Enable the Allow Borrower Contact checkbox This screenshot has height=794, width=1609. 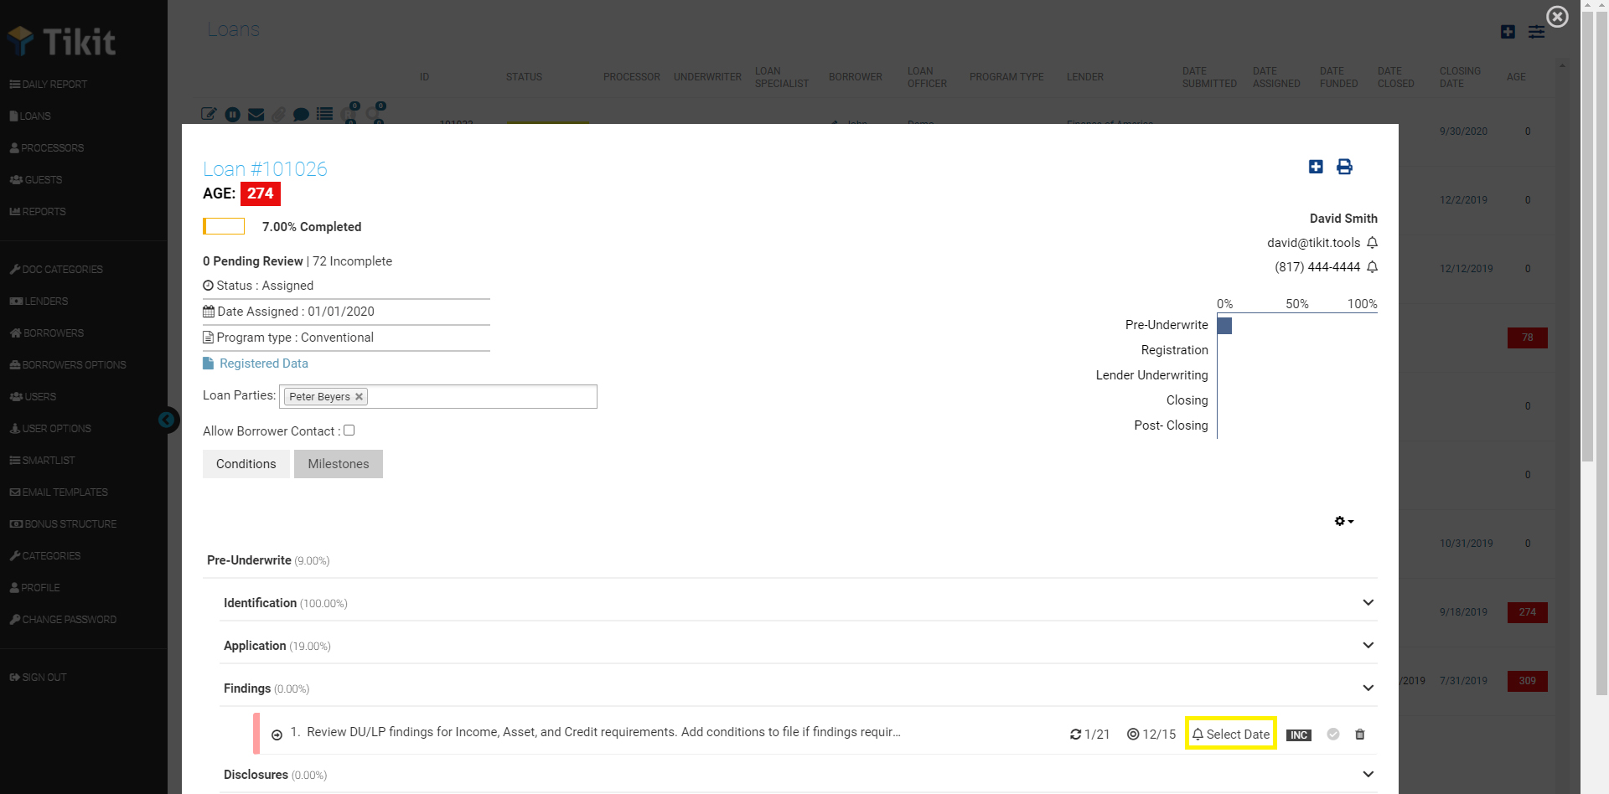[x=349, y=430]
